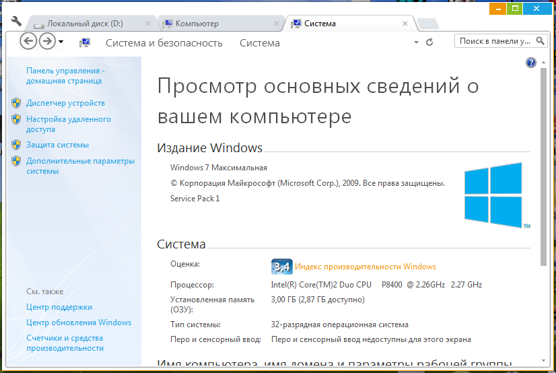
Task: Click the 3,4 performance score badge
Action: (282, 267)
